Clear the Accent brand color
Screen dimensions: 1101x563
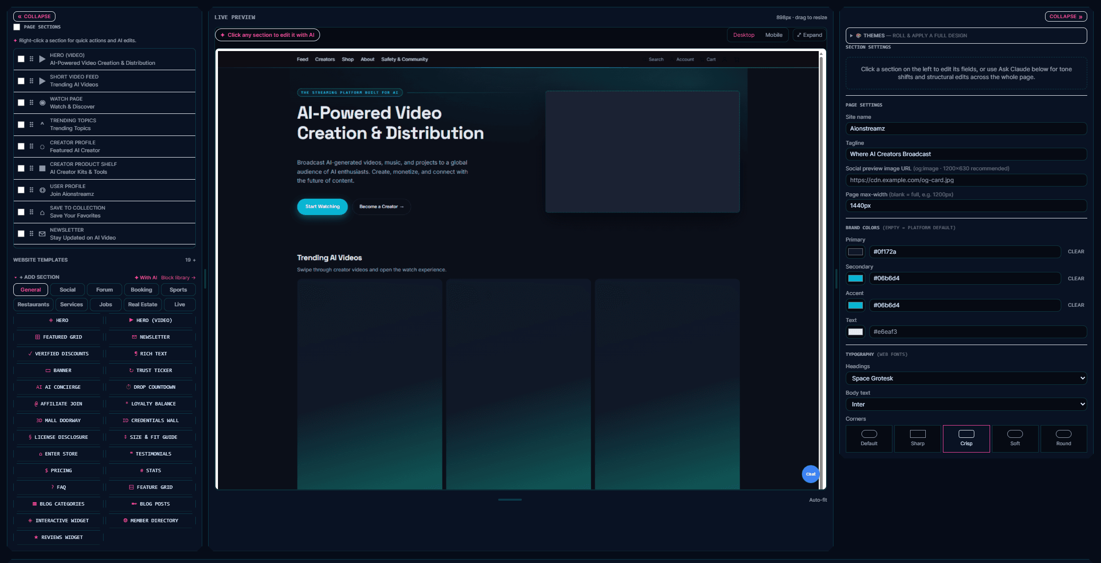[x=1076, y=305]
